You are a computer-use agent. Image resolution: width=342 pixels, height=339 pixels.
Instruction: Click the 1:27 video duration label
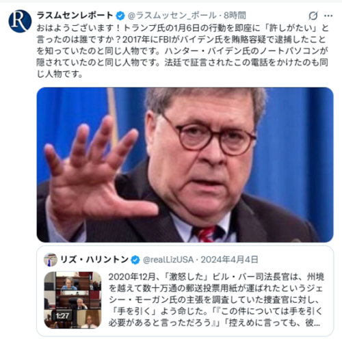tap(62, 316)
